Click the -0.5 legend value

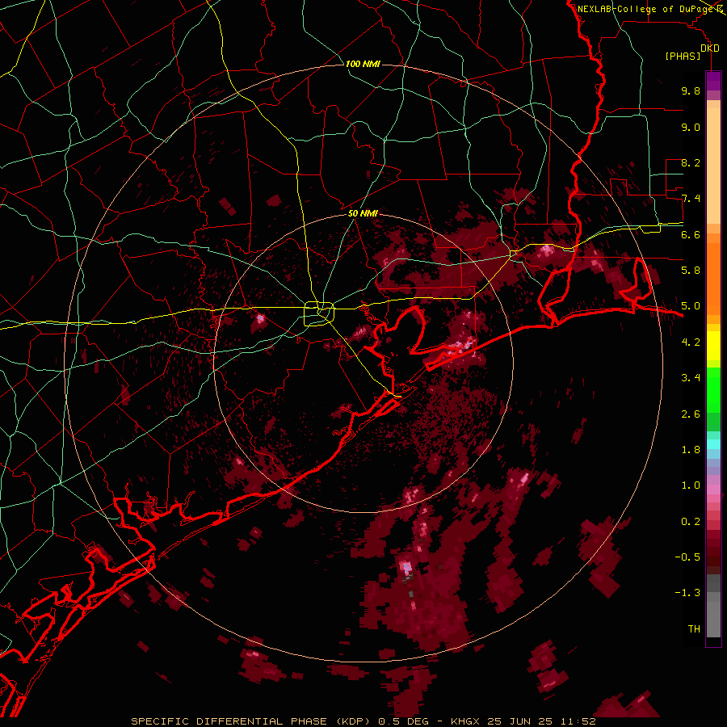click(x=687, y=557)
